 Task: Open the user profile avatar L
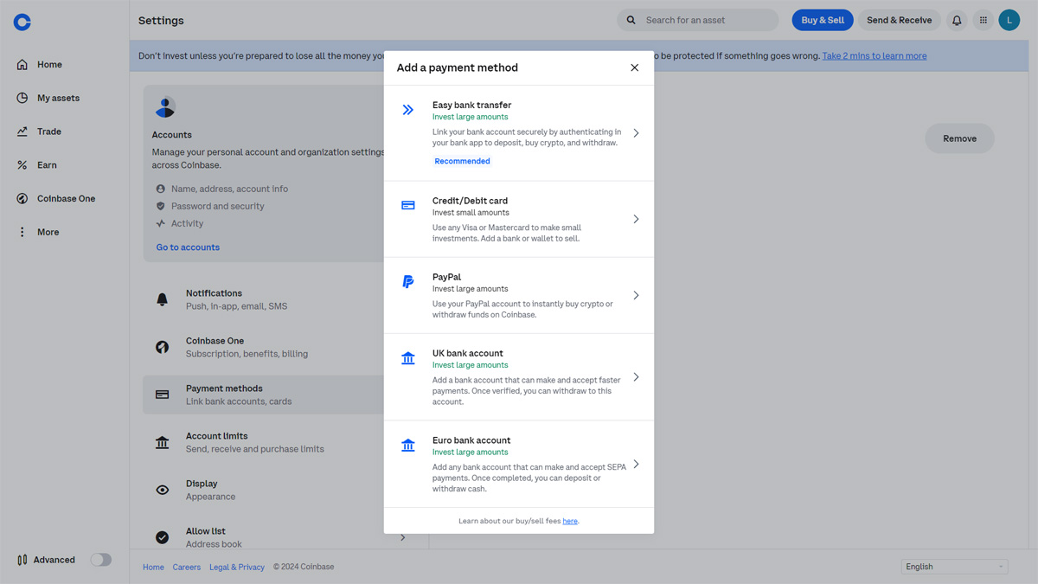click(x=1009, y=20)
